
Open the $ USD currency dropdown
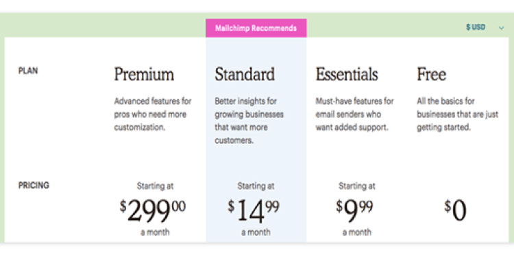[485, 27]
